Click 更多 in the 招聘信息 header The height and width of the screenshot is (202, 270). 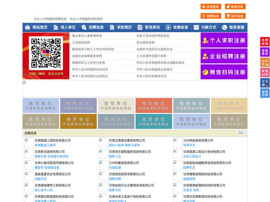click(x=241, y=133)
